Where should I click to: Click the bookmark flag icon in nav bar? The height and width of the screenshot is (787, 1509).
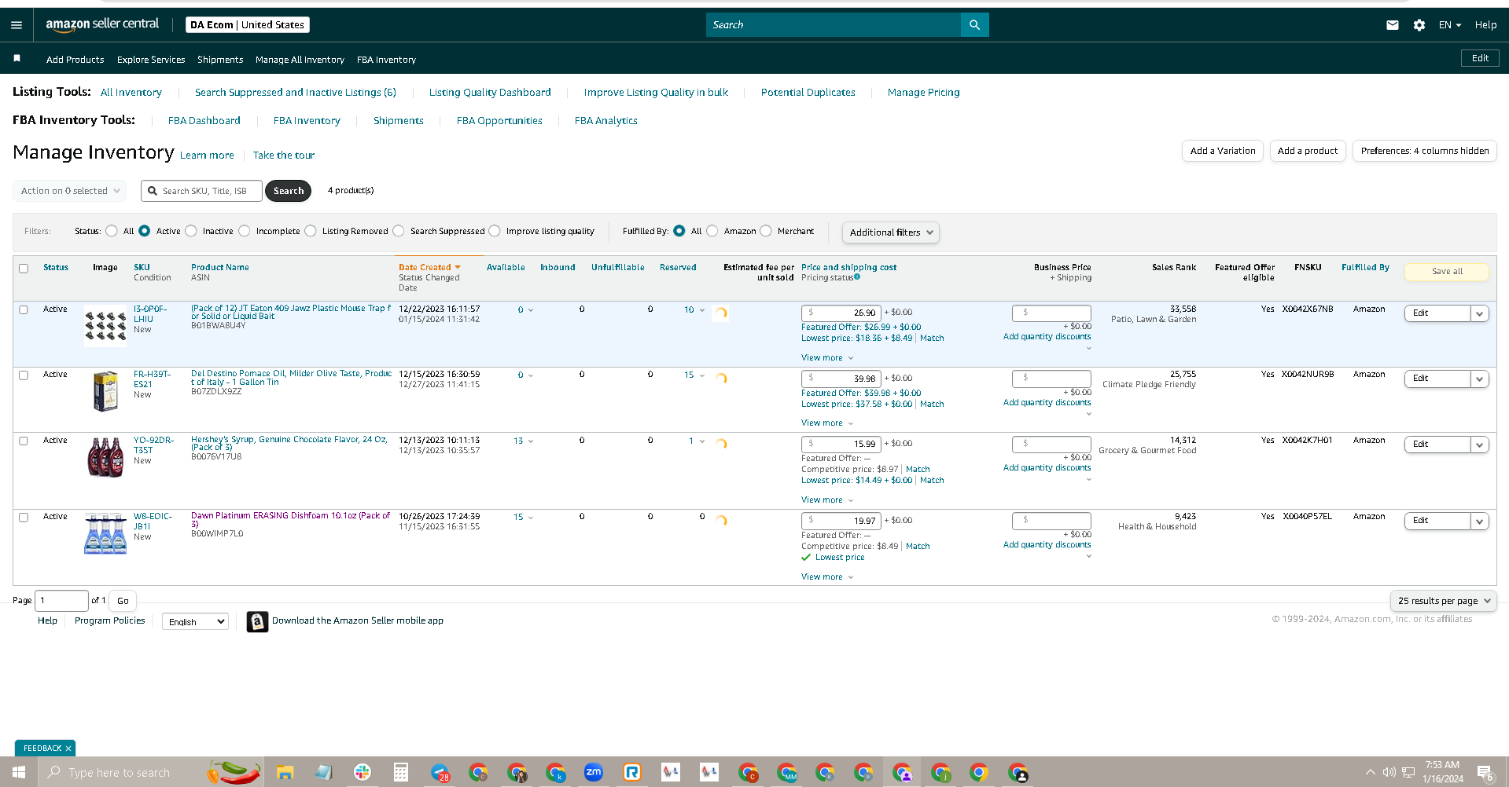tap(17, 58)
